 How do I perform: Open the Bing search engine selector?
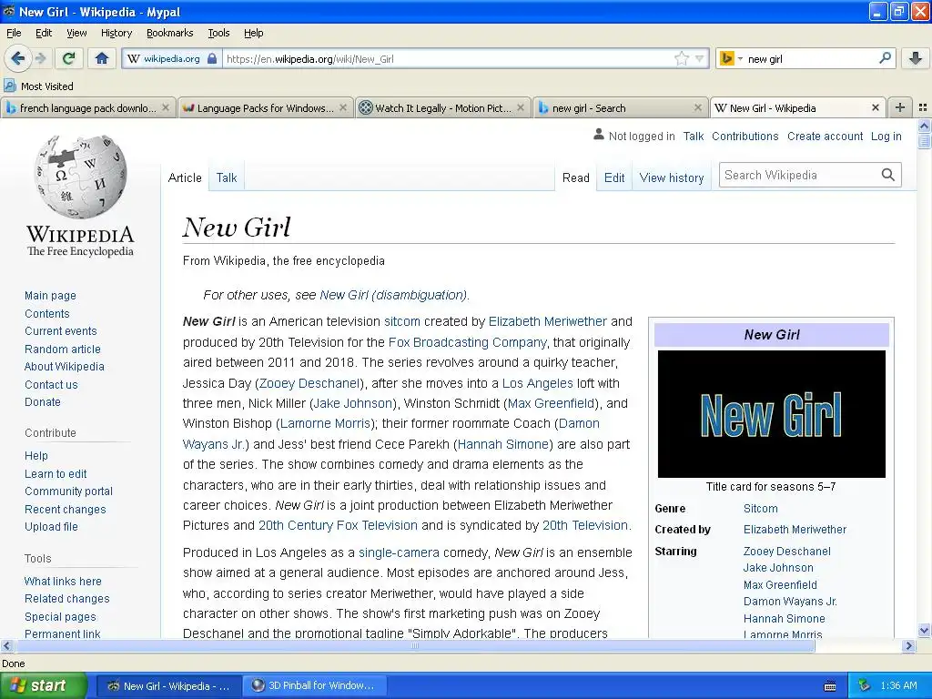click(731, 58)
